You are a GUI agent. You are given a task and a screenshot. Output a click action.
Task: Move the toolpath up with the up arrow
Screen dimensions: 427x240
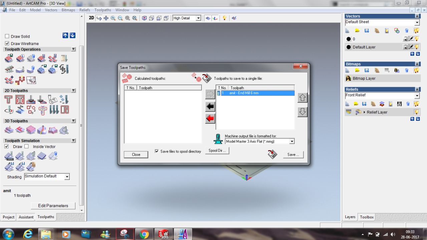(x=303, y=98)
